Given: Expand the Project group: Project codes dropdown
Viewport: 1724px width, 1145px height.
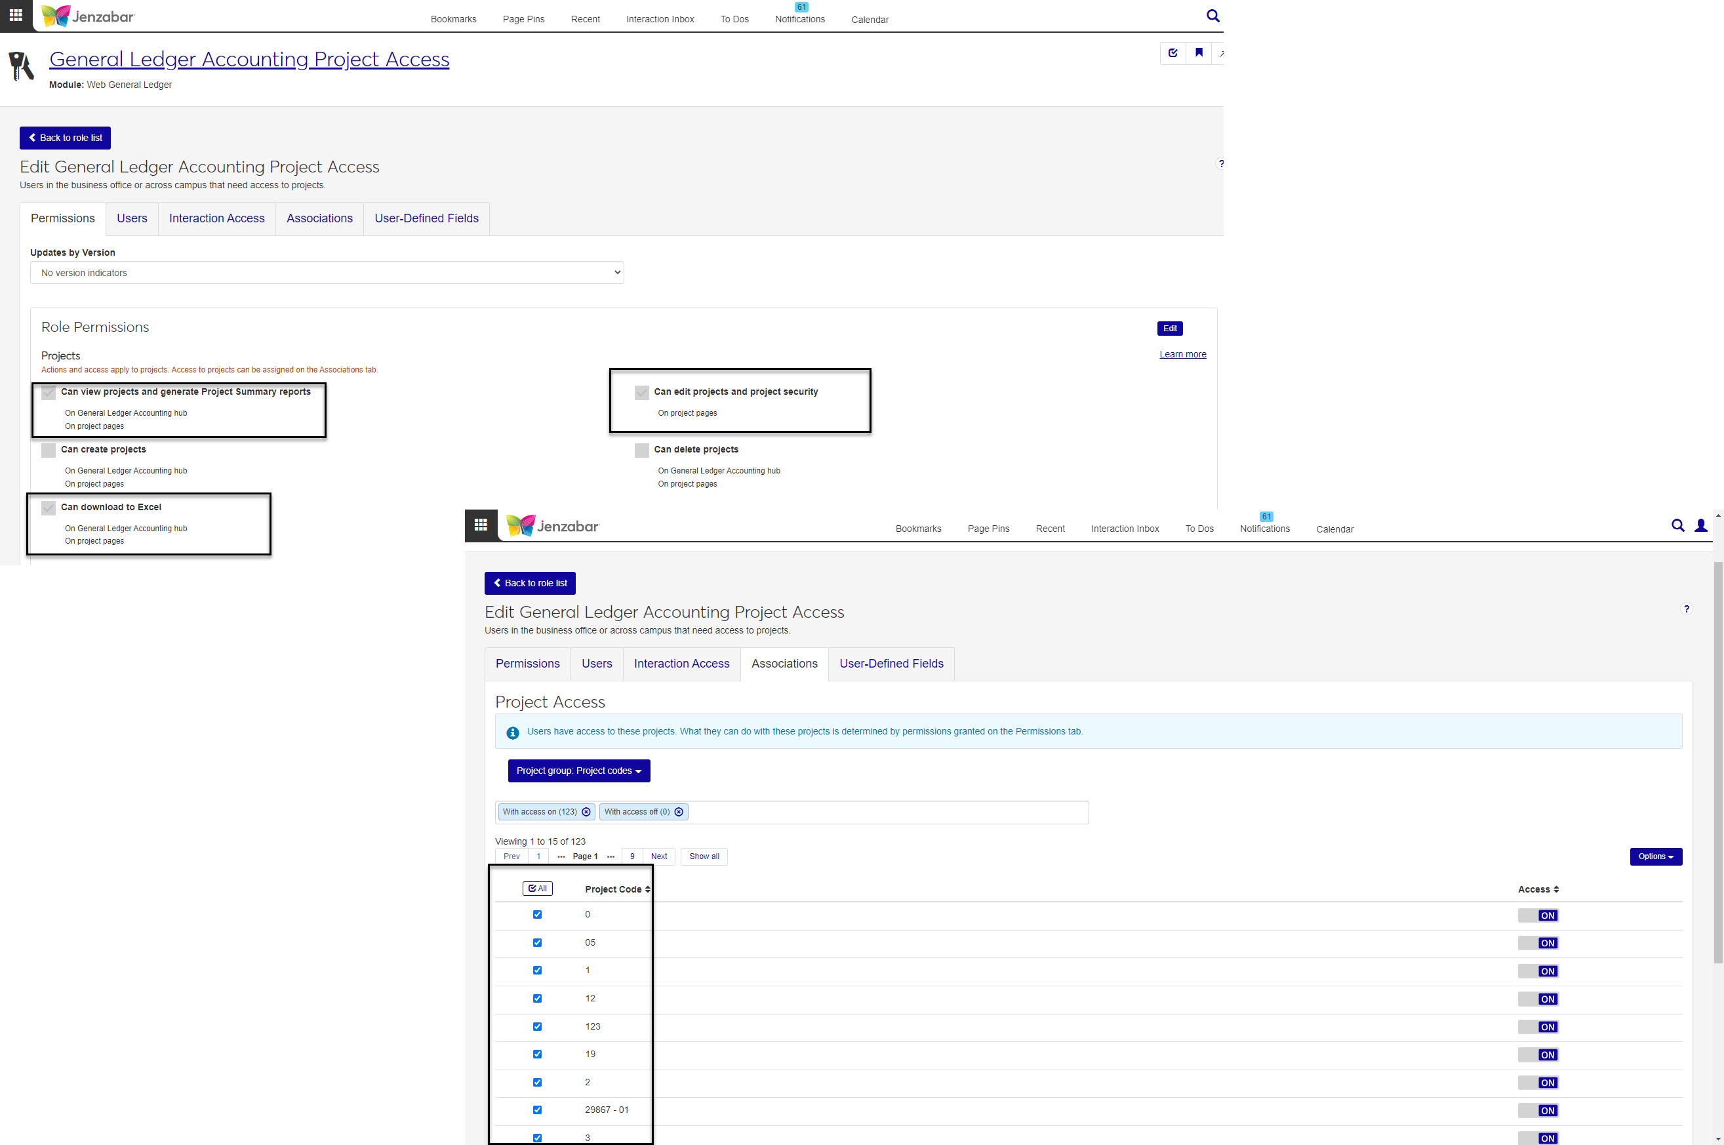Looking at the screenshot, I should point(578,771).
